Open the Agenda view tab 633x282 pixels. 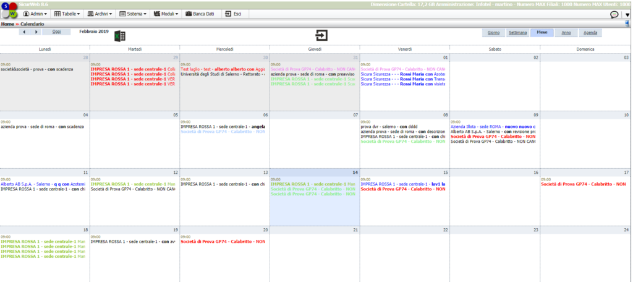(x=590, y=33)
